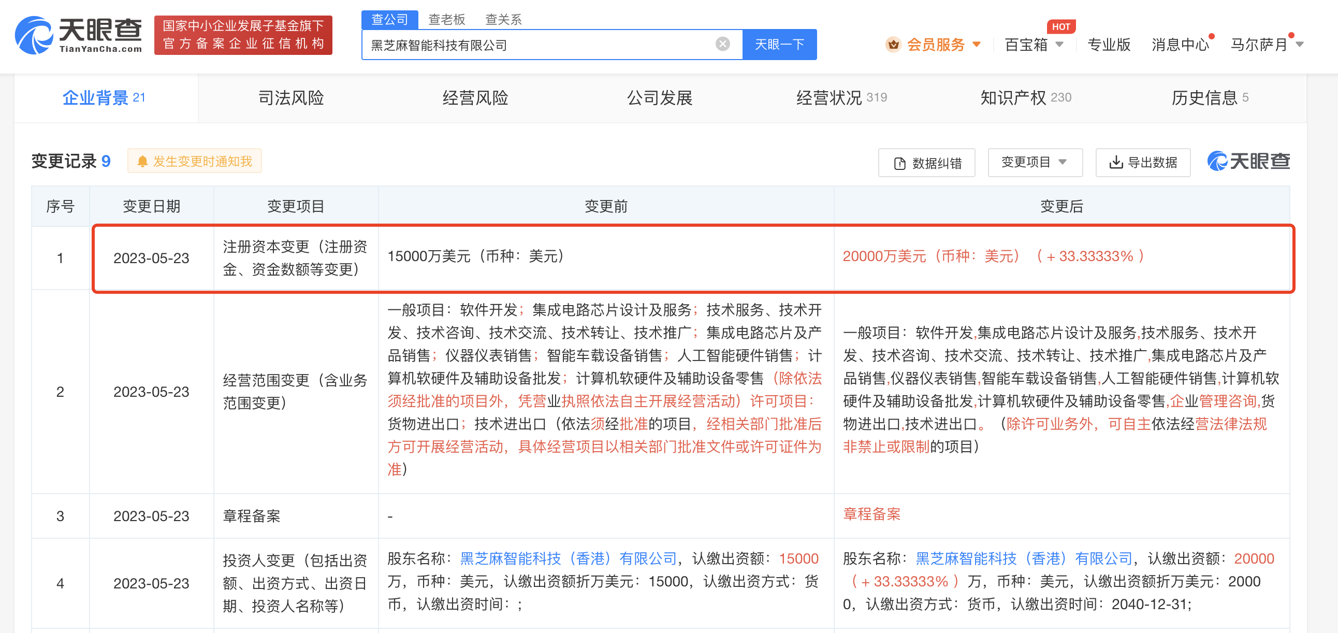1338x633 pixels.
Task: Click 经营范围变更 item in row 2
Action: [x=295, y=391]
